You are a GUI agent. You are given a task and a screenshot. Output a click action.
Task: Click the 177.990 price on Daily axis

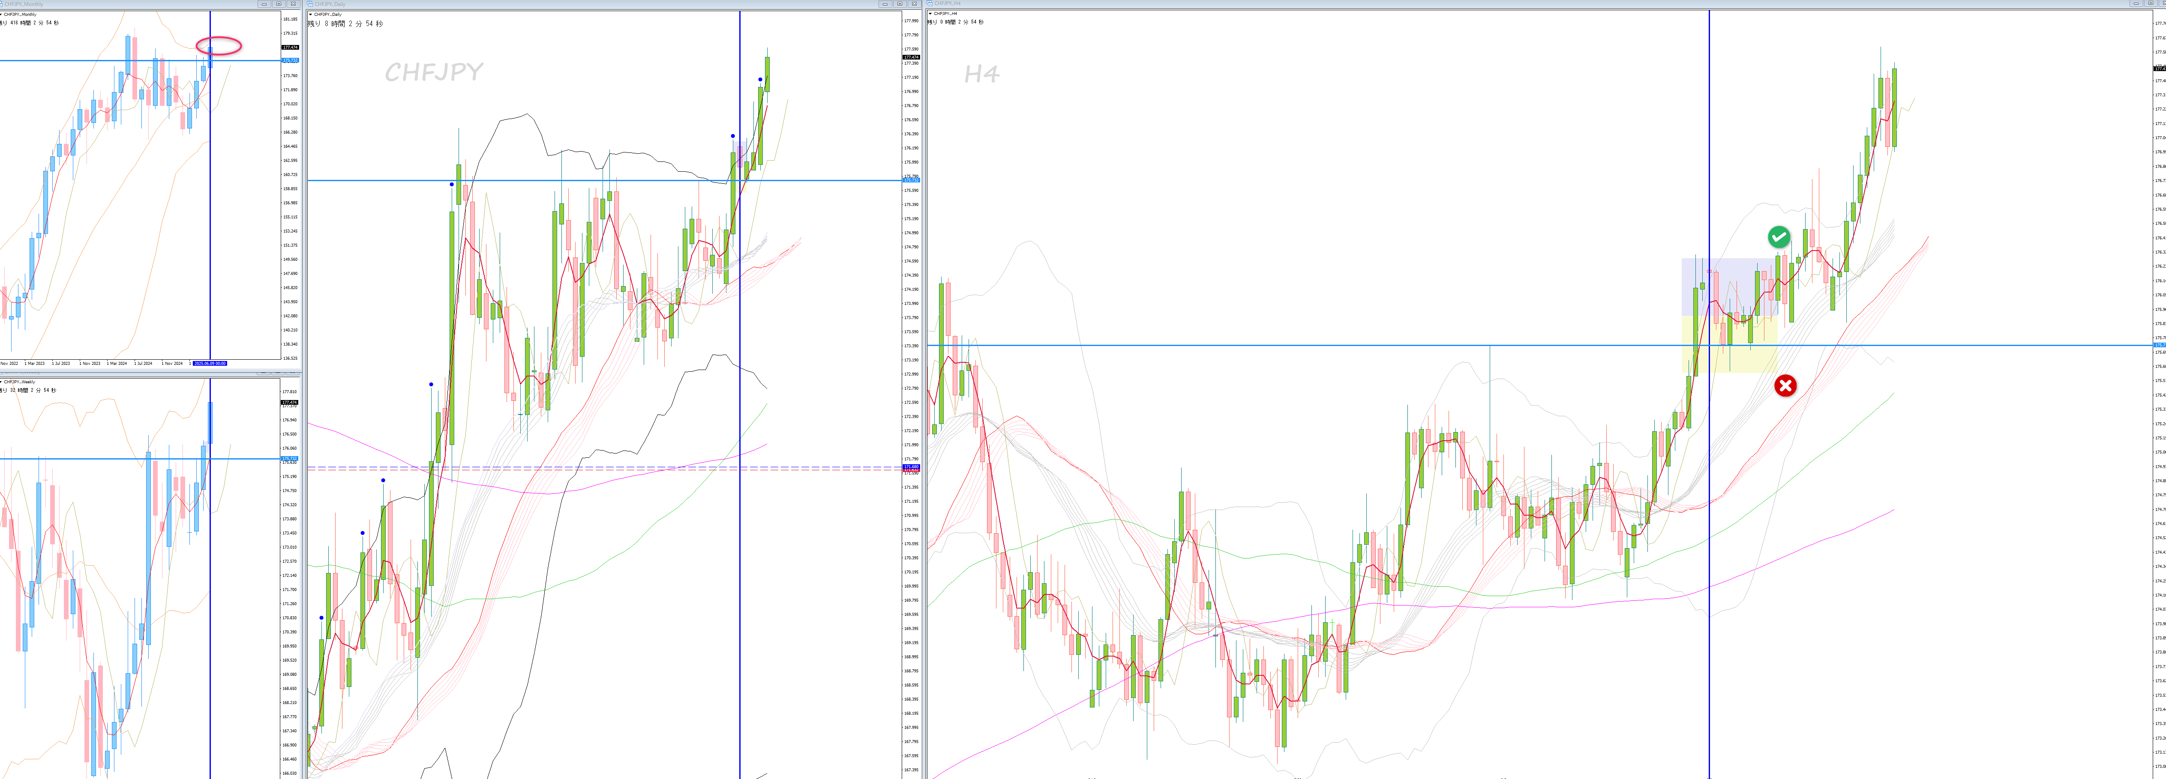point(912,21)
